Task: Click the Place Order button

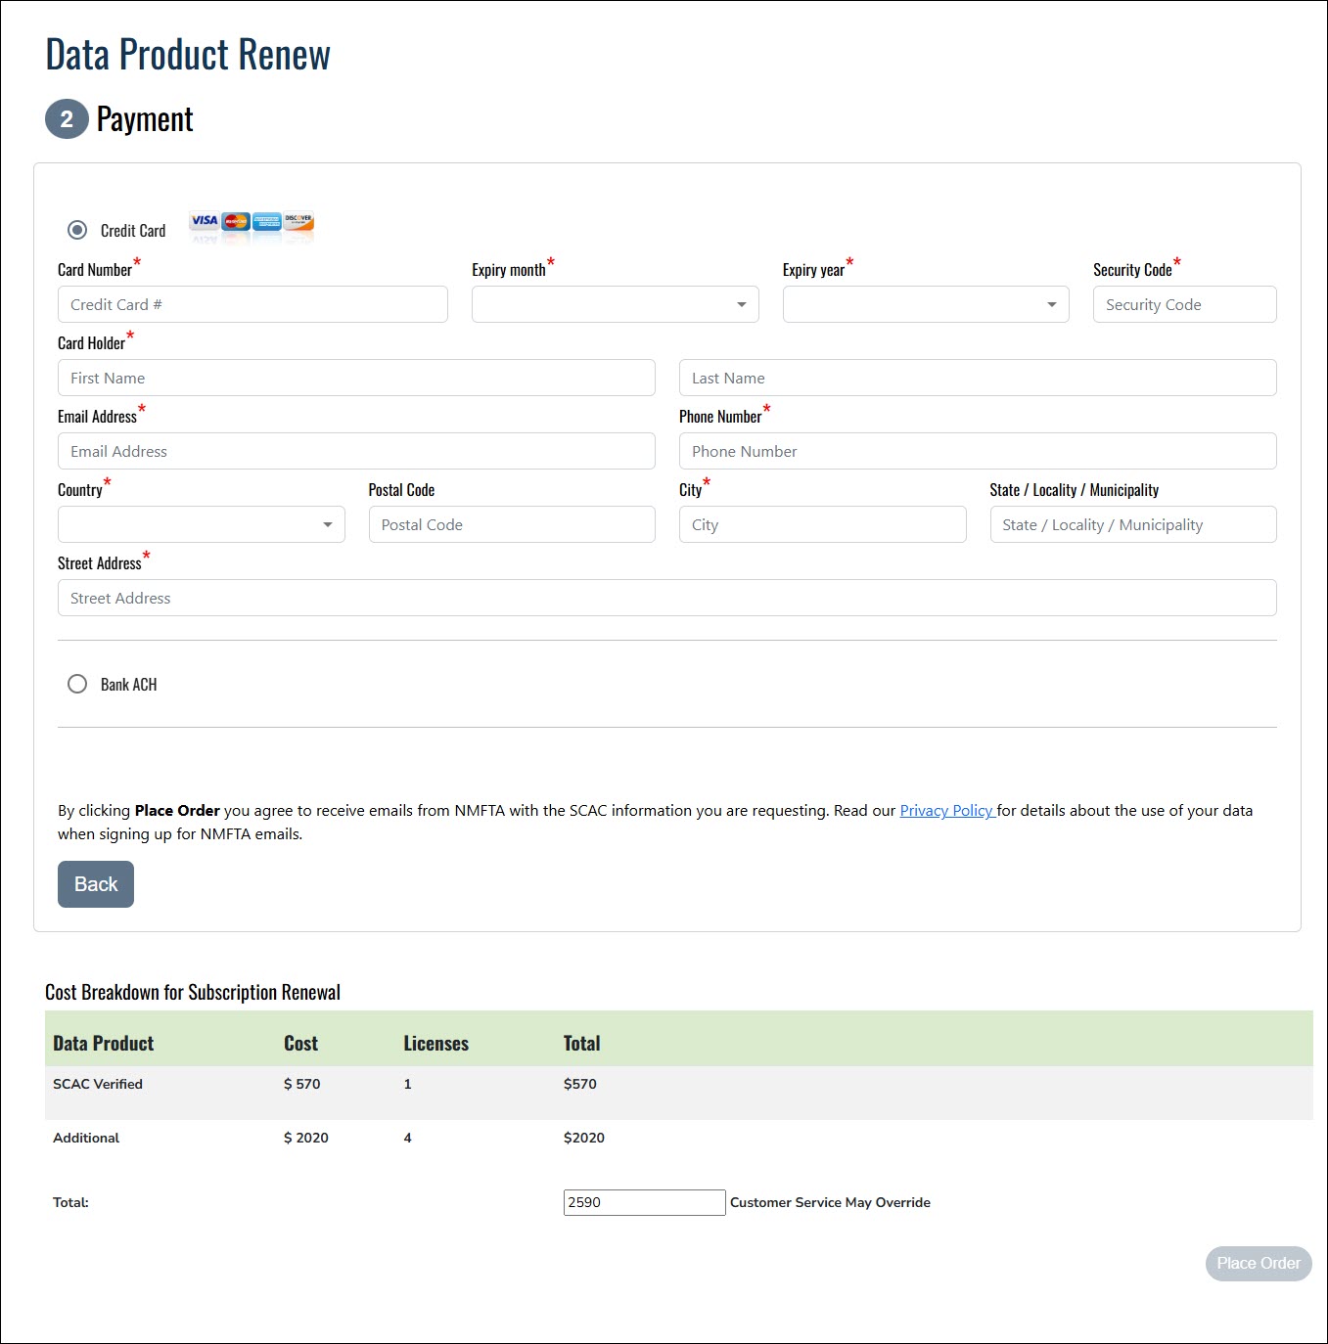Action: (x=1258, y=1263)
